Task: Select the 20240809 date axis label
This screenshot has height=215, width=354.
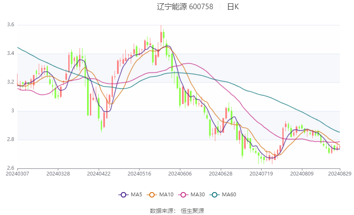Action: 302,174
